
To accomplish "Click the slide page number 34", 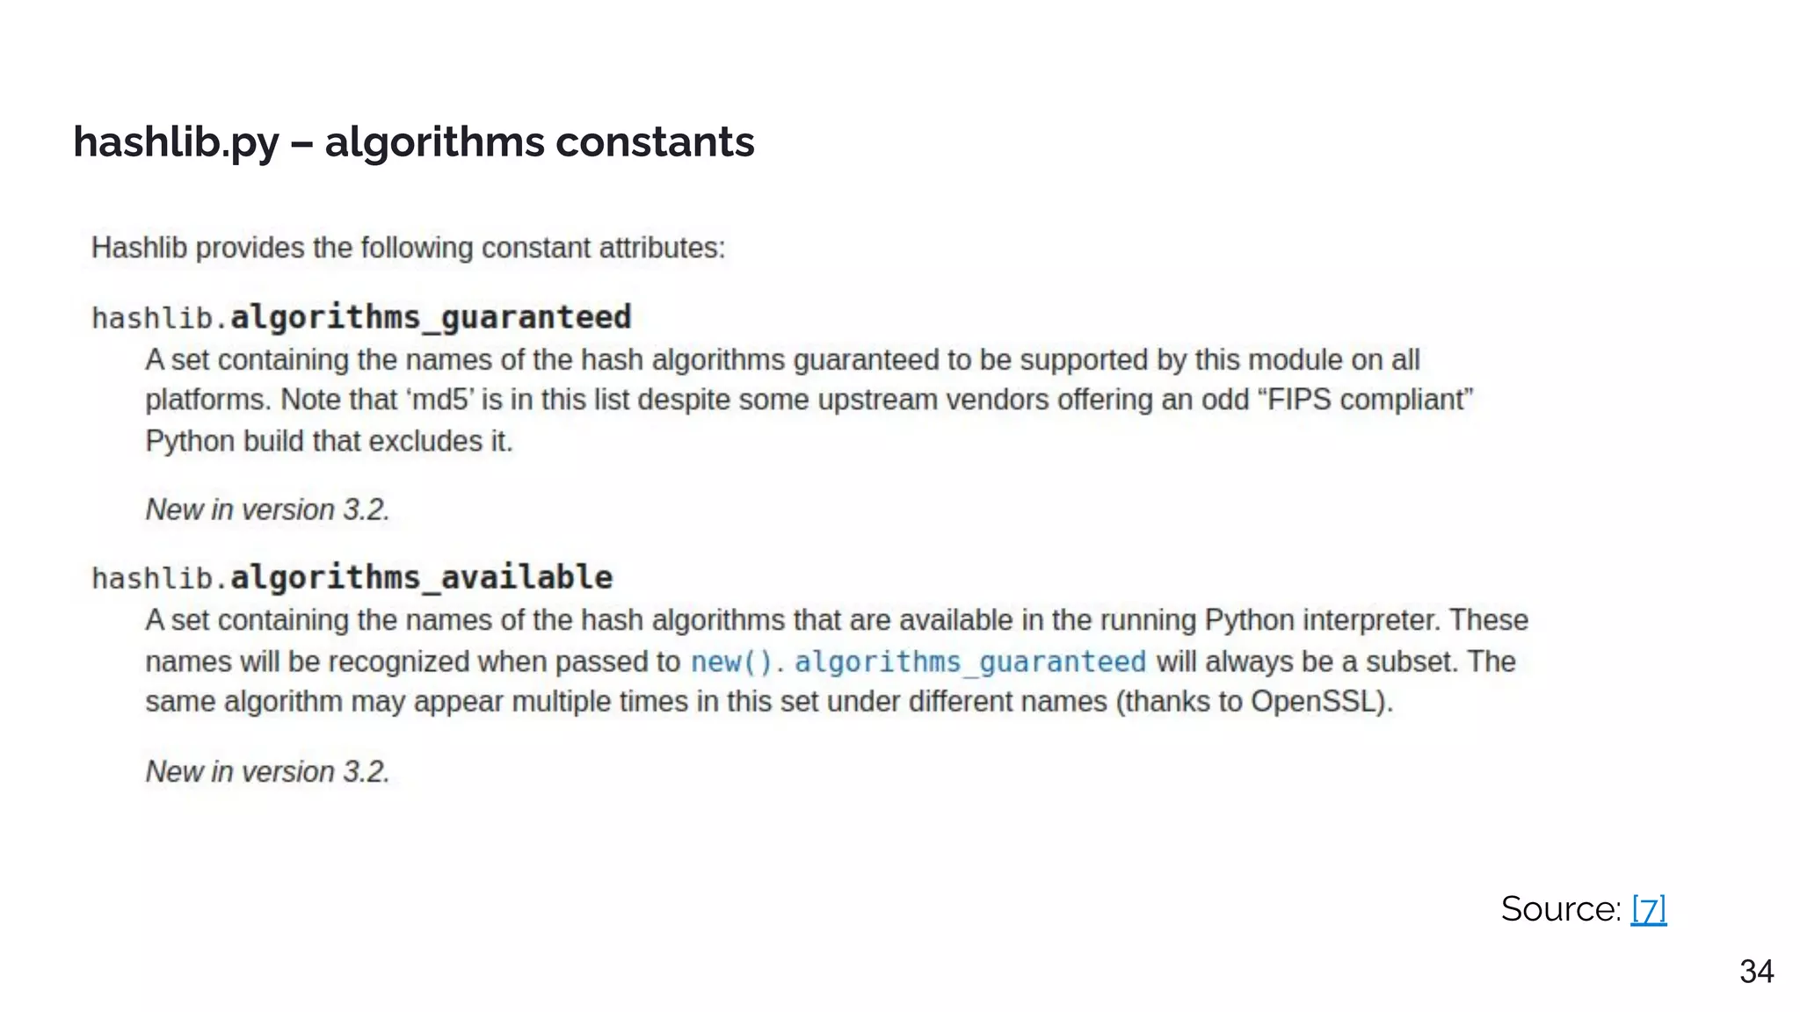I will pyautogui.click(x=1756, y=972).
